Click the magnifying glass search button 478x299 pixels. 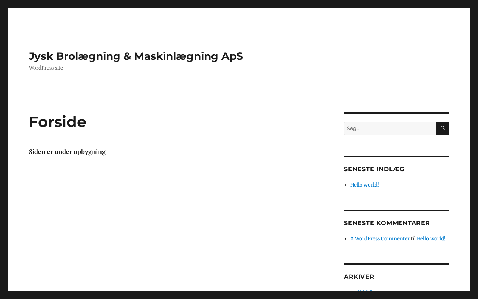[443, 128]
